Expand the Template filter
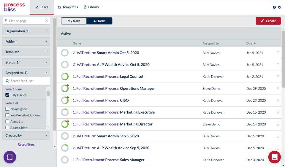 click(26, 52)
